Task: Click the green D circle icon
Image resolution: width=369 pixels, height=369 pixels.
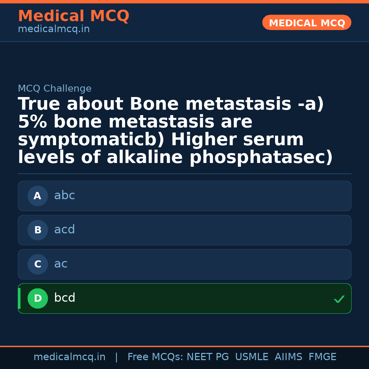Action: click(x=38, y=299)
